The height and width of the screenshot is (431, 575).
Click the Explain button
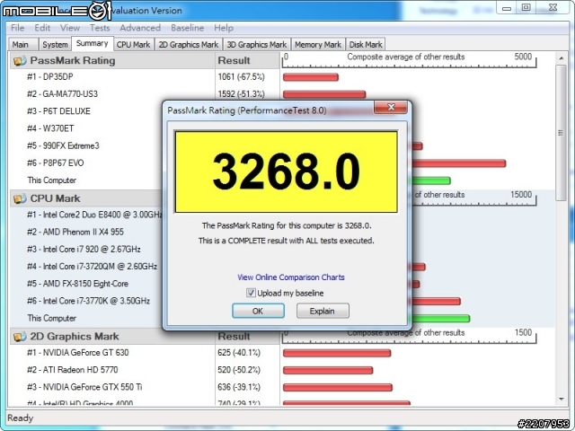[x=323, y=311]
